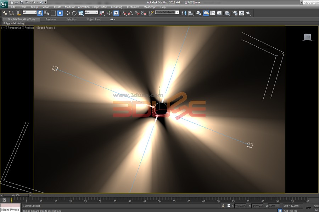Toggle Window/Crossing selection mode
Screen dimensions: 319x212
click(60, 13)
